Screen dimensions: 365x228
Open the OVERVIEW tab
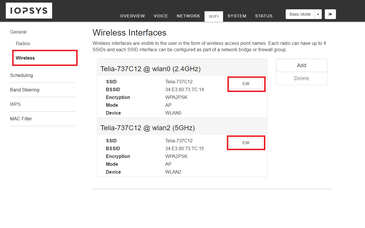tap(133, 16)
